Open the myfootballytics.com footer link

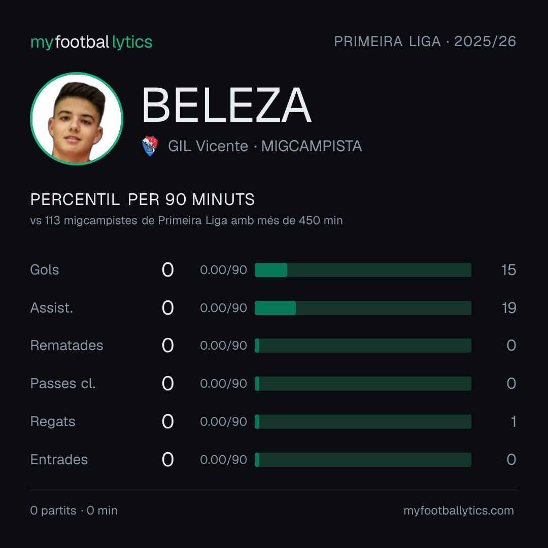click(459, 510)
